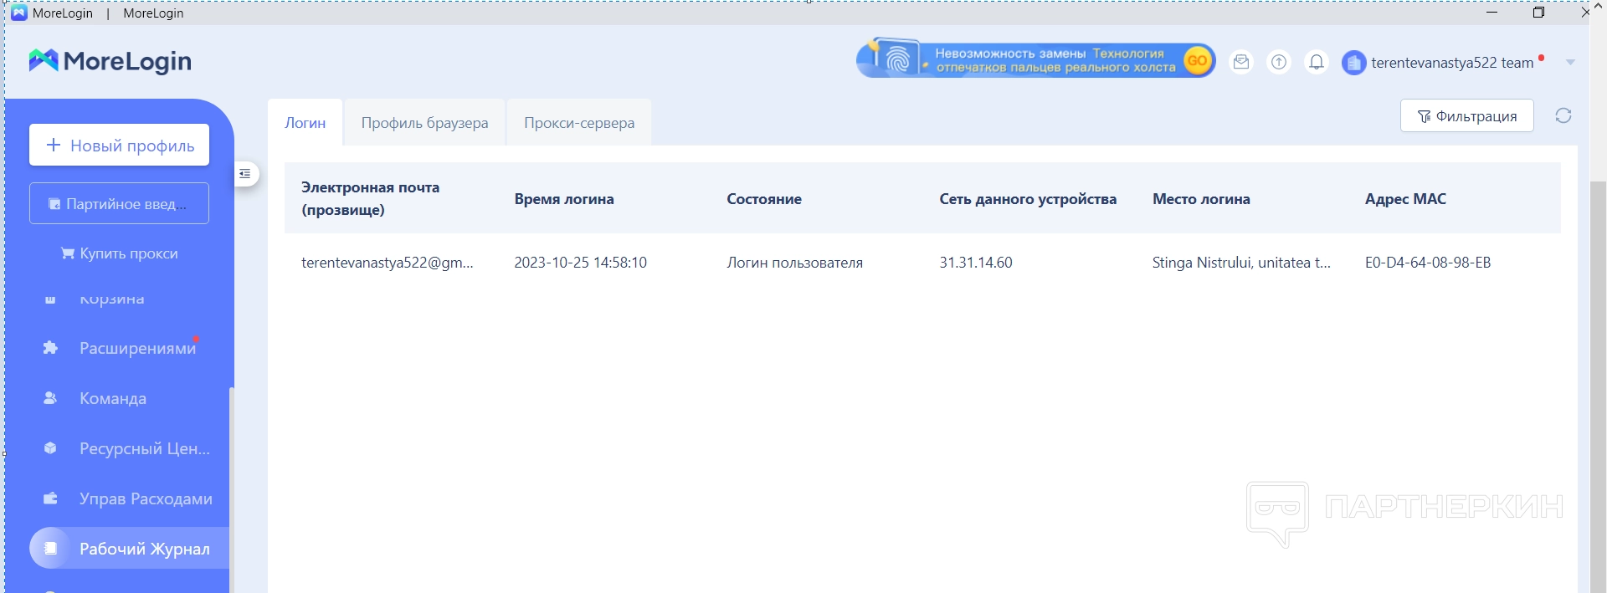This screenshot has width=1607, height=593.
Task: Click login time 2023-10-25 14:58:10
Action: (580, 263)
